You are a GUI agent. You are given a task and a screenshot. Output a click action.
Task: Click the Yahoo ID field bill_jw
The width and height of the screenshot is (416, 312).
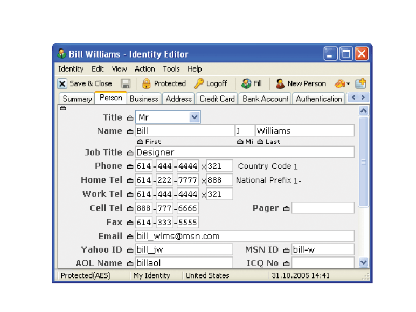pos(184,250)
